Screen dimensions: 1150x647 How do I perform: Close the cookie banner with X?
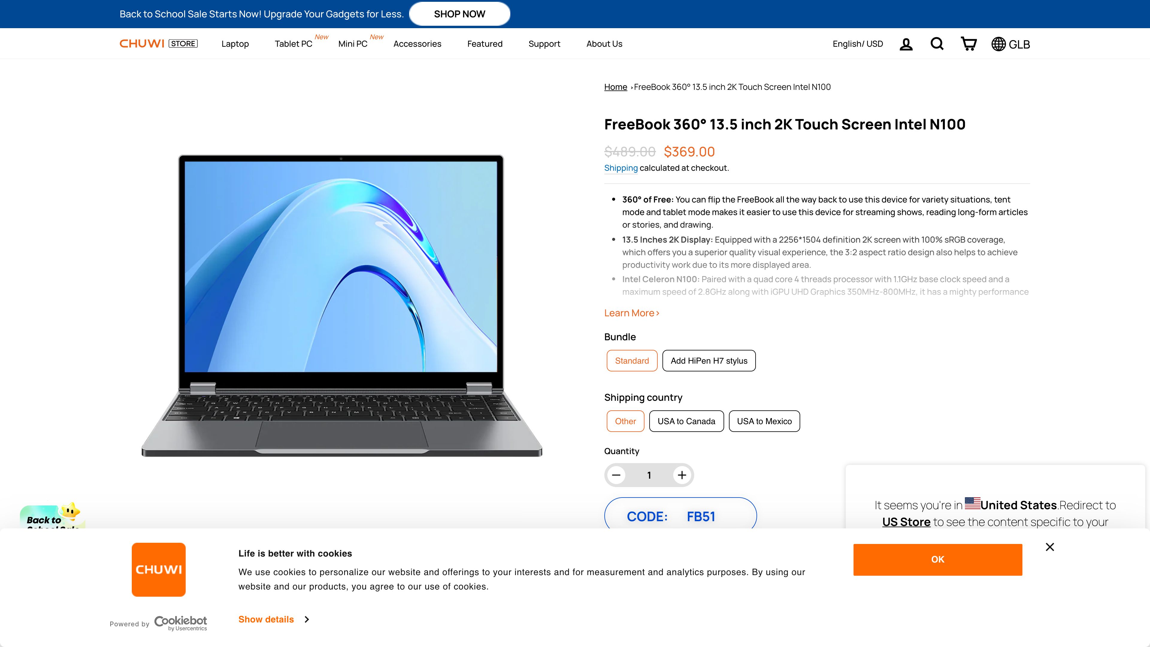pos(1050,547)
